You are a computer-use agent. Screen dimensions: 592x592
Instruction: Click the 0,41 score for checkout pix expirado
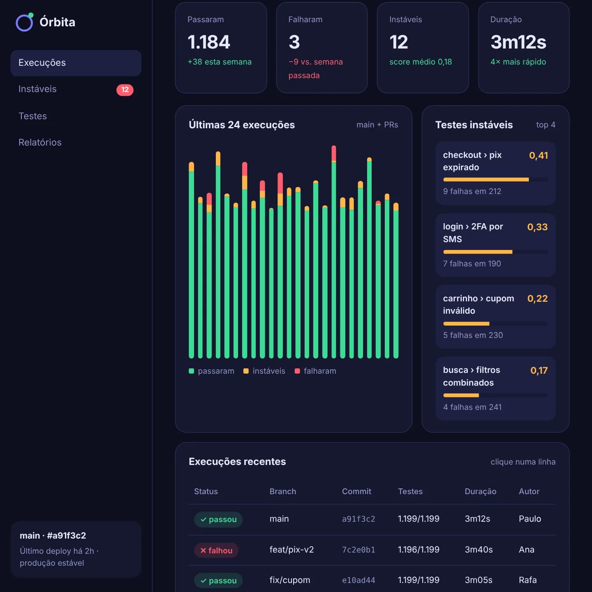tap(539, 155)
